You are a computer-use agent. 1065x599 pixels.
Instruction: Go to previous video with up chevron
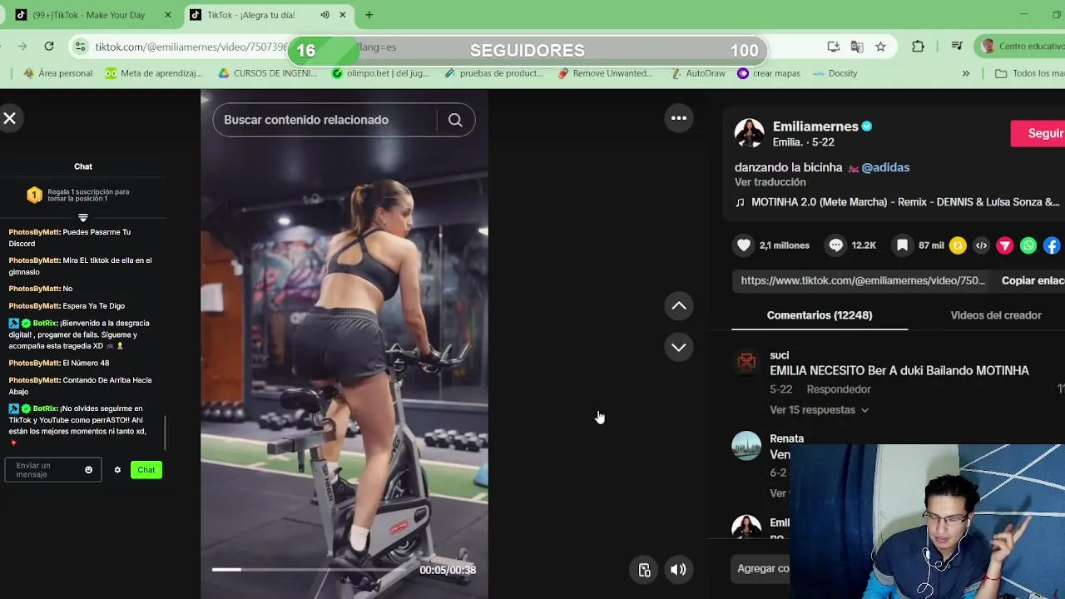tap(679, 306)
